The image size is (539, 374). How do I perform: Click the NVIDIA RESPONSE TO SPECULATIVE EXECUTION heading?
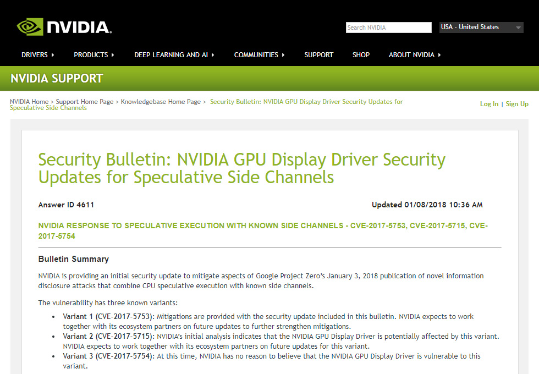pyautogui.click(x=263, y=230)
